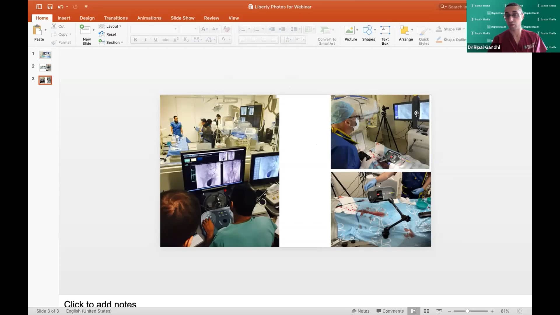Image resolution: width=560 pixels, height=315 pixels.
Task: Click the Save icon in title bar
Action: coord(50,7)
